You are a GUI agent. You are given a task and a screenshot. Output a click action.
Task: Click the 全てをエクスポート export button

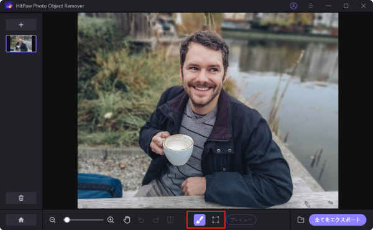[338, 220]
